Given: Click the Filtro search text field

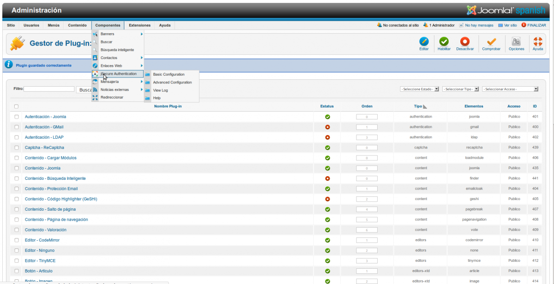Looking at the screenshot, I should 49,89.
